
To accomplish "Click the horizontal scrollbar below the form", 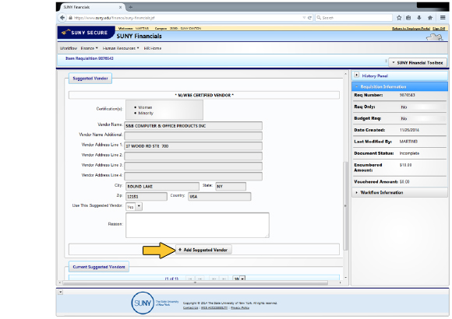I will [x=195, y=282].
